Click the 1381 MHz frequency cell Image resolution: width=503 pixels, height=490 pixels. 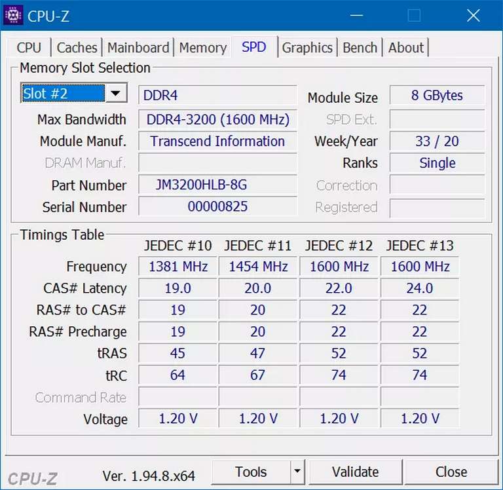pos(177,267)
